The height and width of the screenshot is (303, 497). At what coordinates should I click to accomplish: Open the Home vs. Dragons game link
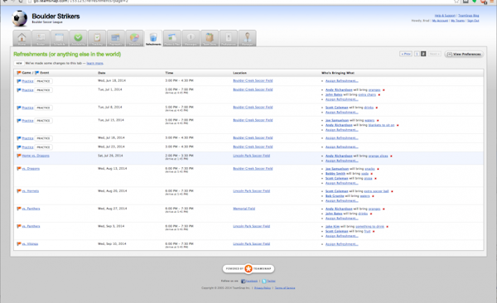(x=36, y=156)
